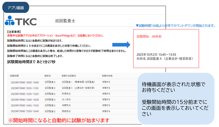Image resolution: width=219 pixels, height=127 pixels.
Task: Click exam name 巡回監査Ⅰ(職業倫理・巡回監査)
Action: click(x=79, y=82)
